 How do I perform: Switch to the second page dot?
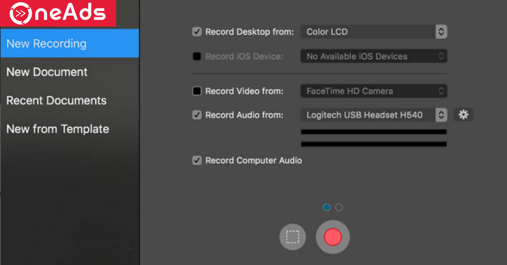[339, 207]
